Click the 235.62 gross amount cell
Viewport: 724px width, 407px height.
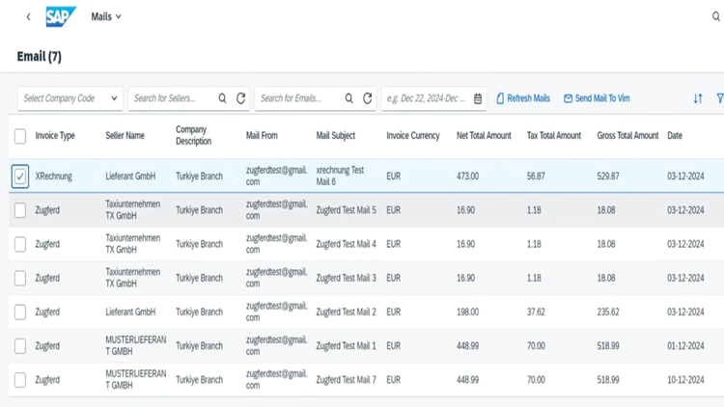click(x=607, y=312)
